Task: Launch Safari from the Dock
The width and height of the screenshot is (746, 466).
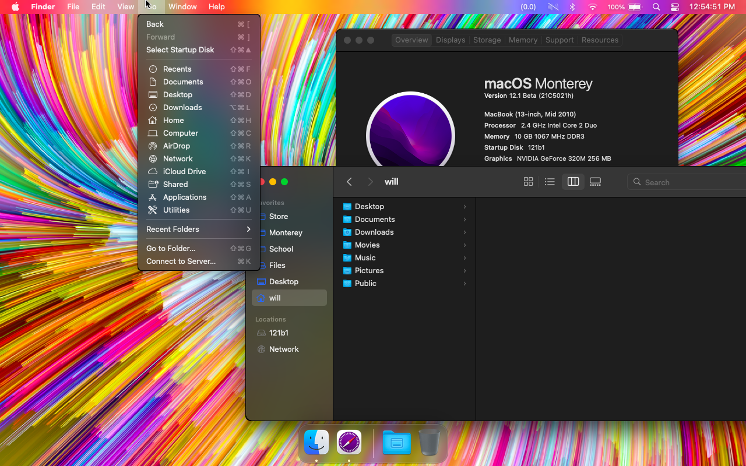Action: pos(349,443)
